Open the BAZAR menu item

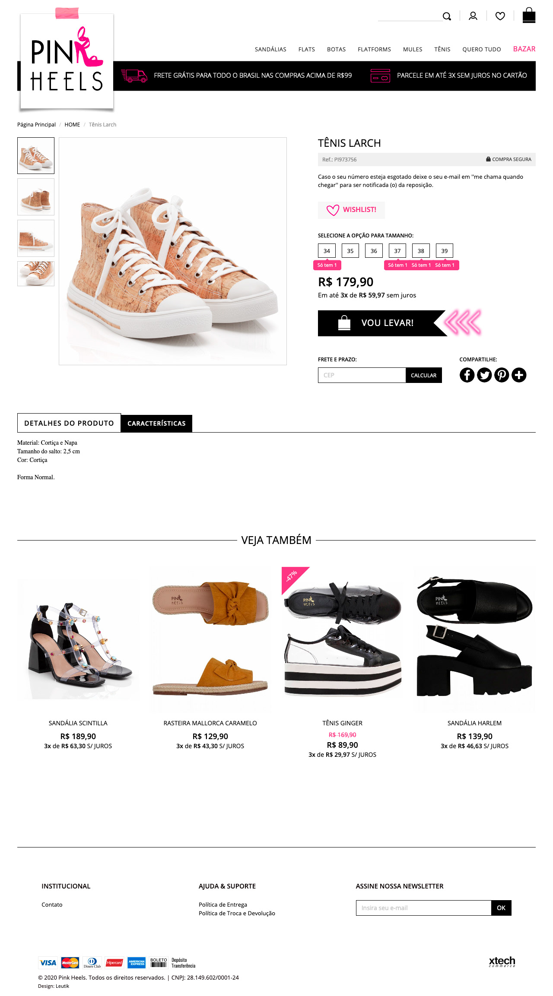click(x=524, y=49)
